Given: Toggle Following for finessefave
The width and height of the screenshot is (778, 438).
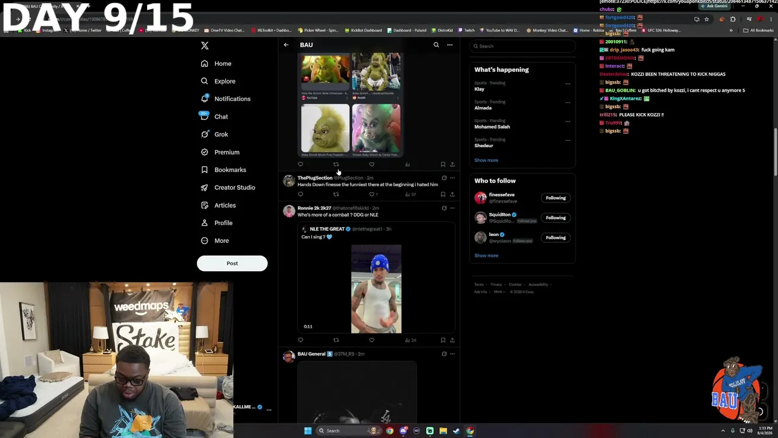Looking at the screenshot, I should [556, 198].
